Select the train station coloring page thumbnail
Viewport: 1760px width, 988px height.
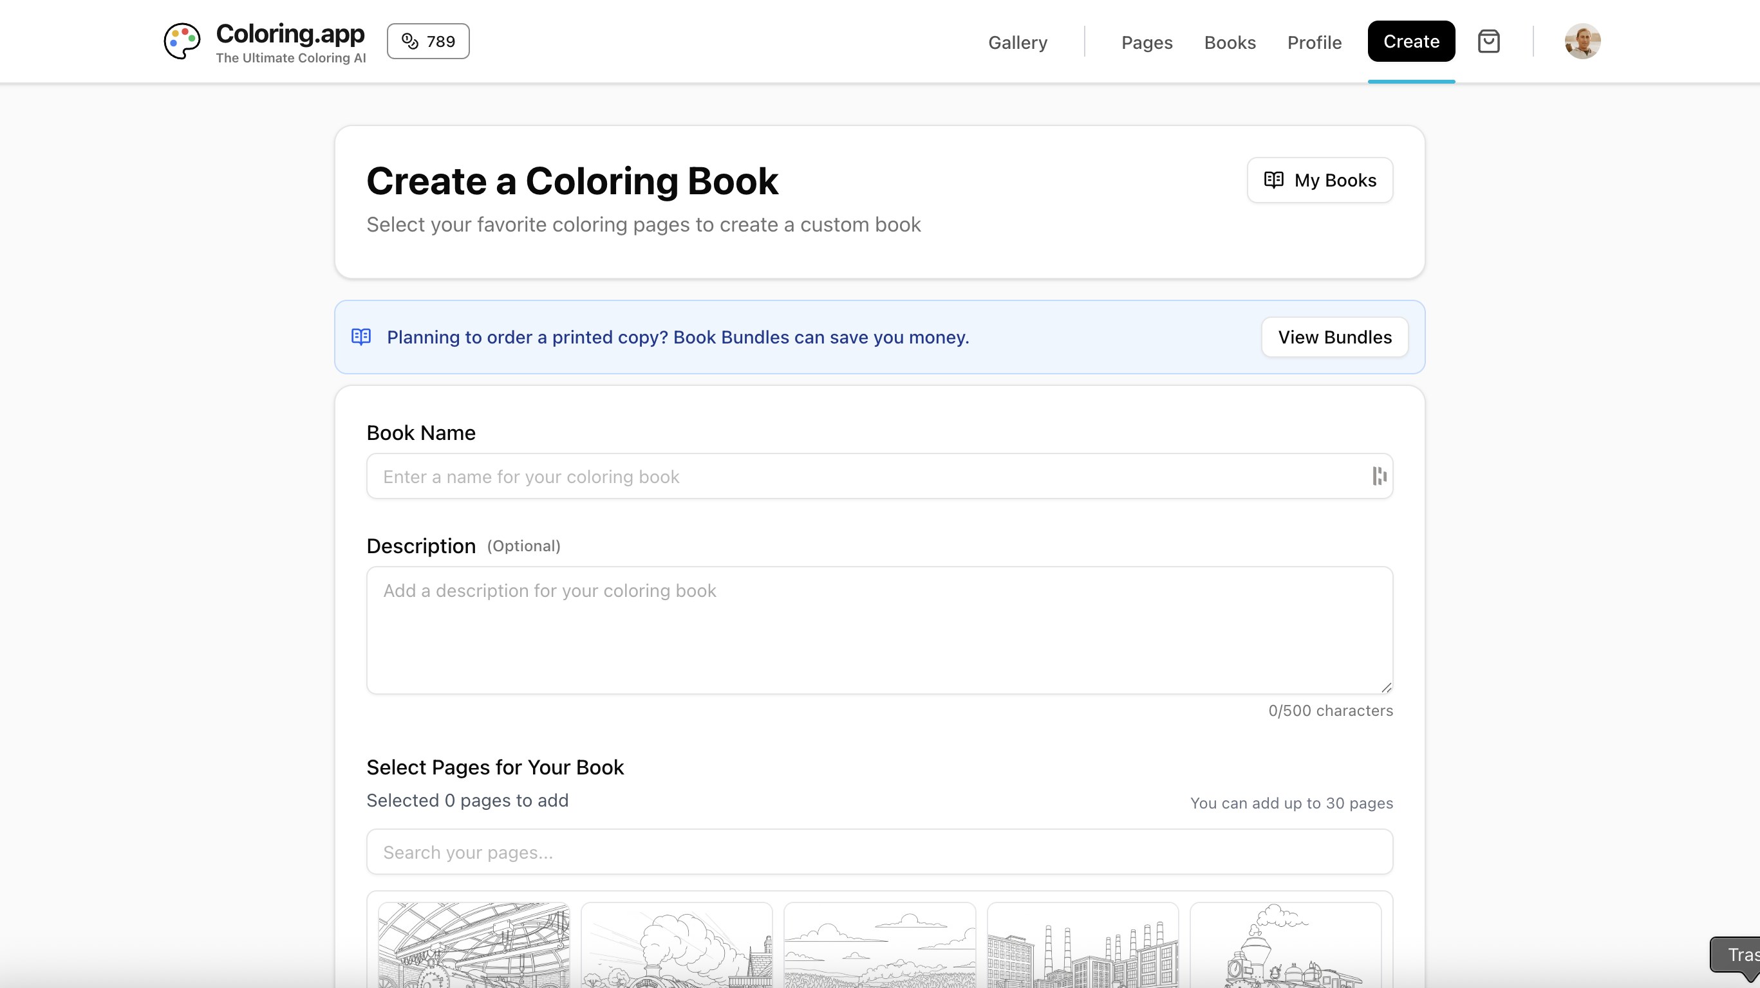pos(474,945)
